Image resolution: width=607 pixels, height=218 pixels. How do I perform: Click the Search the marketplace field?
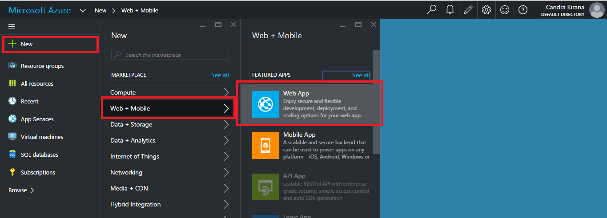pyautogui.click(x=170, y=55)
